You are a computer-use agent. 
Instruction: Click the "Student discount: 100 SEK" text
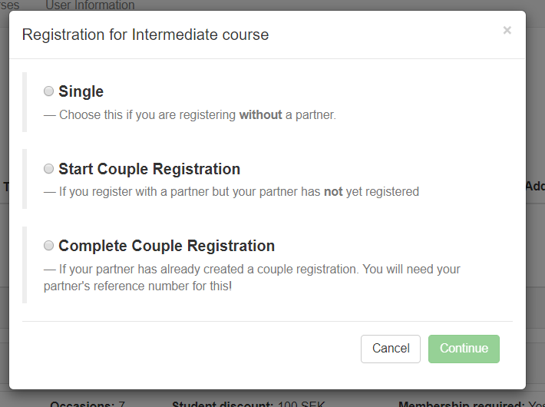click(227, 403)
